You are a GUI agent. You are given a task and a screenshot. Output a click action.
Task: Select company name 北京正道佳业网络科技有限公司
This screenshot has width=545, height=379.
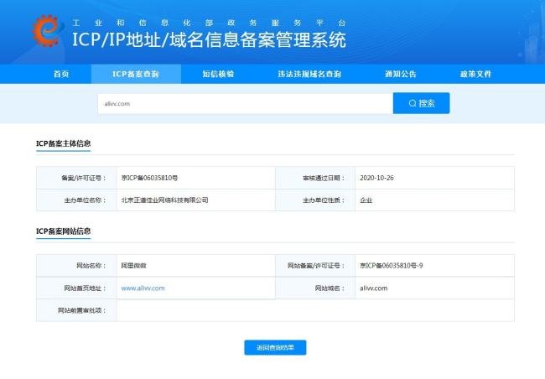164,200
